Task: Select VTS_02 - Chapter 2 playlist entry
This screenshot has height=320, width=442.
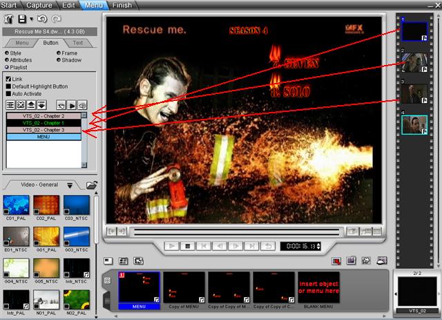Action: 44,116
